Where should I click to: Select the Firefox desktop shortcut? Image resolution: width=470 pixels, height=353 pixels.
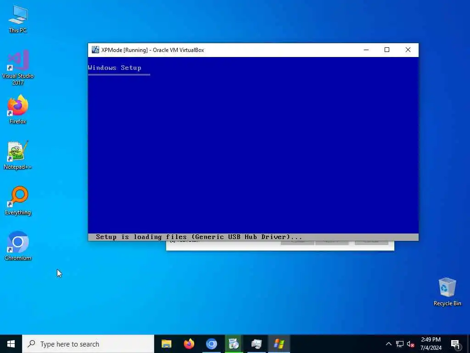[18, 109]
